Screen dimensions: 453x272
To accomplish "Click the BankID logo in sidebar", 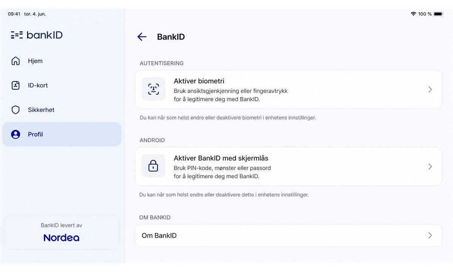I will [37, 35].
